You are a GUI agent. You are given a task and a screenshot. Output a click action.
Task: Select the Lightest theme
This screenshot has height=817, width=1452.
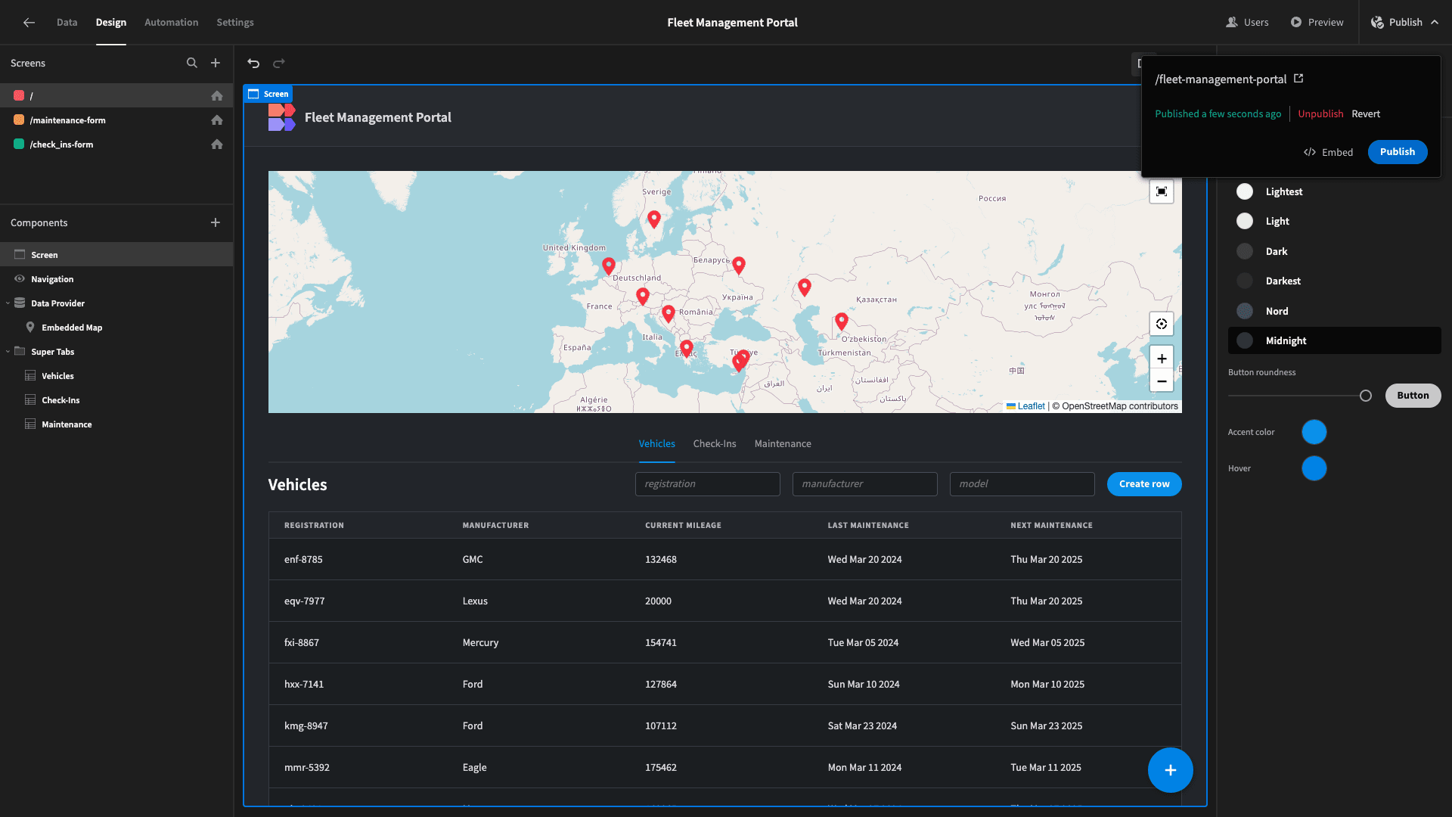point(1334,192)
